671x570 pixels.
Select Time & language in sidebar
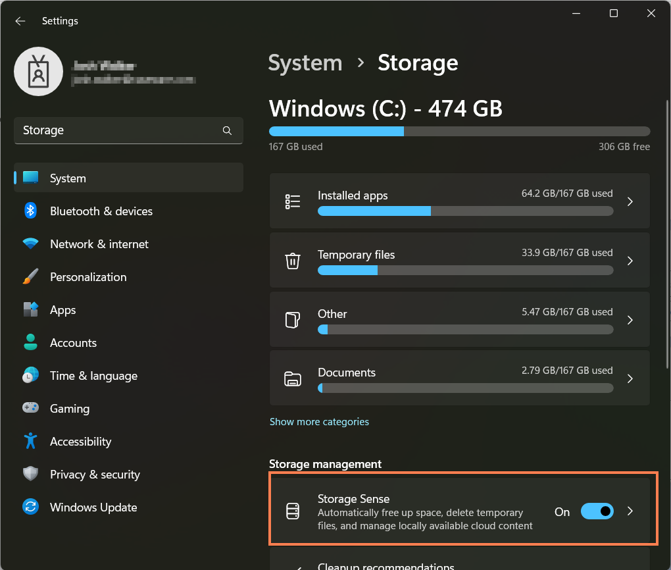point(93,375)
